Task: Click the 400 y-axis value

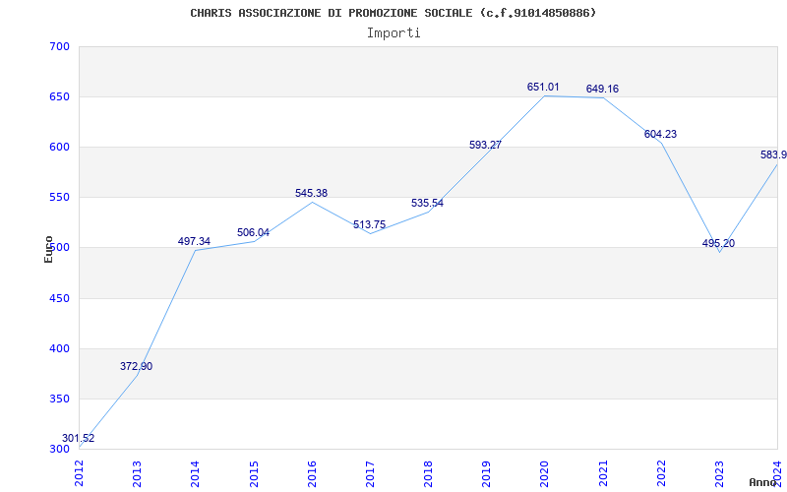Action: point(60,349)
